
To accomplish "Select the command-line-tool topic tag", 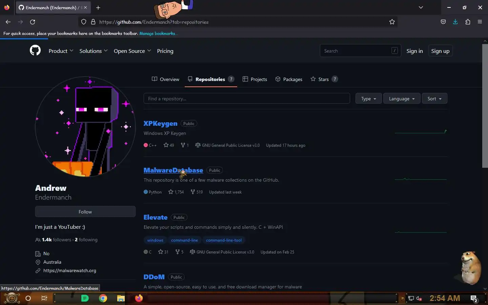I will click(224, 240).
